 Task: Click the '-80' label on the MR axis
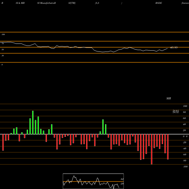[x=184, y=161]
